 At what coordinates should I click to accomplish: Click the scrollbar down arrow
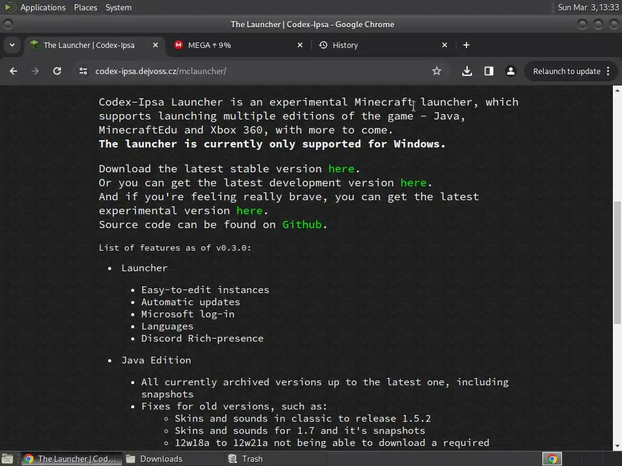point(617,446)
